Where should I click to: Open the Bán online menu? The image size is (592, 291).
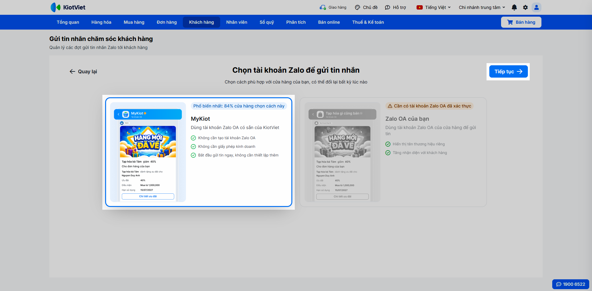click(329, 22)
